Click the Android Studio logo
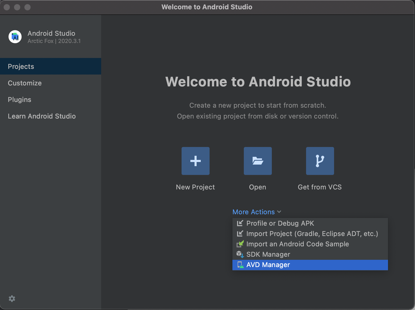Viewport: 415px width, 310px height. click(x=15, y=37)
